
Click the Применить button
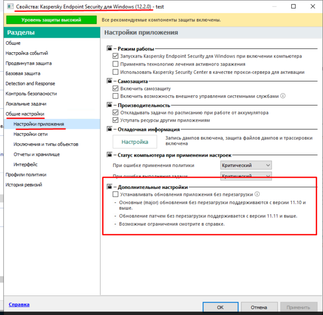[x=298, y=307]
